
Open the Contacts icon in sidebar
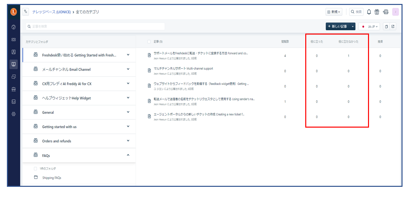click(13, 52)
